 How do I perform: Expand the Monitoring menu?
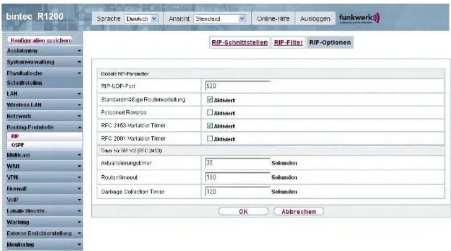(x=42, y=245)
